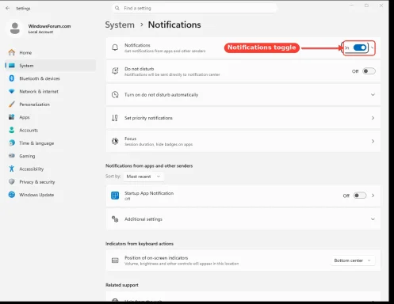The image size is (394, 304).
Task: Click the System monitor icon in sidebar
Action: coord(12,66)
